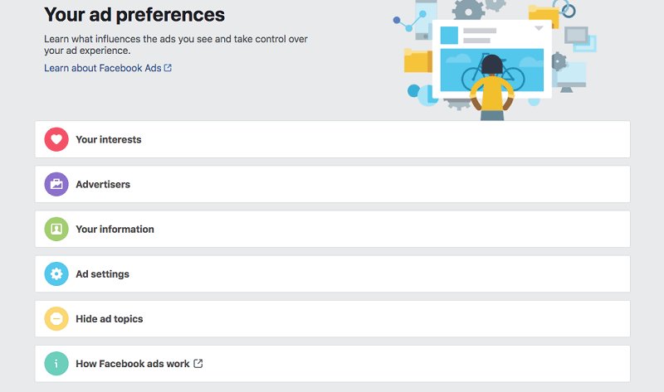The image size is (664, 392).
Task: Expand the Your interests section
Action: [333, 139]
